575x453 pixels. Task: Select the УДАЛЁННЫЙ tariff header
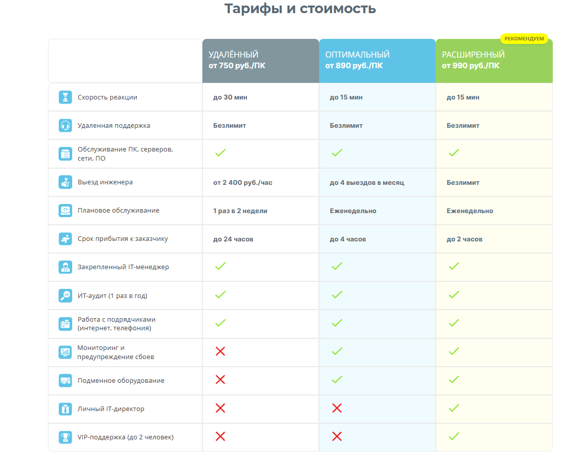pyautogui.click(x=260, y=60)
